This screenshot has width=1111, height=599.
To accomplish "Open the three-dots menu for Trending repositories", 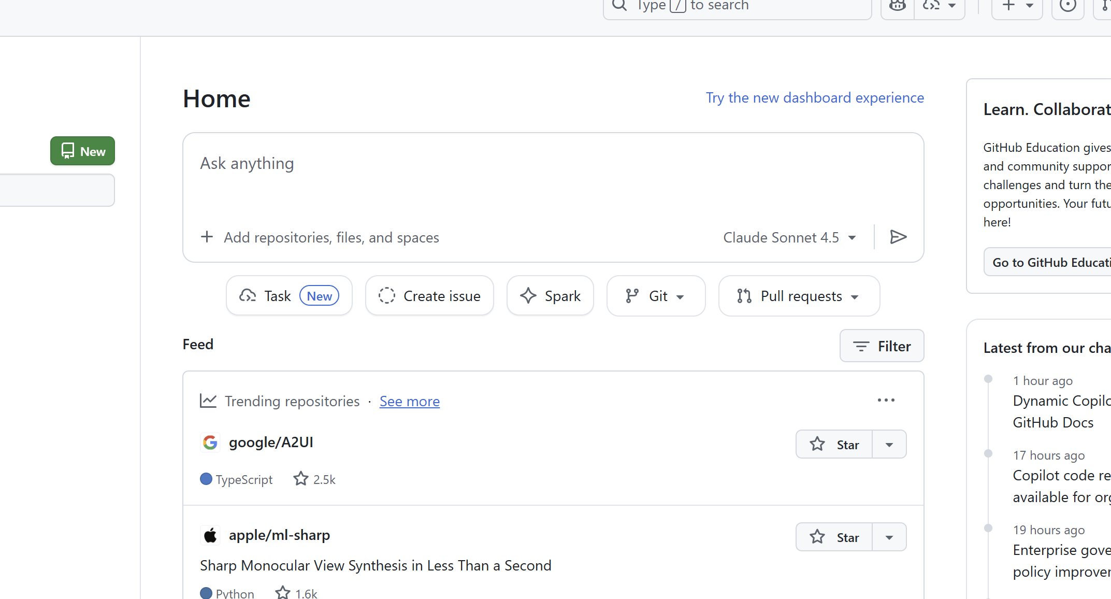I will point(886,401).
